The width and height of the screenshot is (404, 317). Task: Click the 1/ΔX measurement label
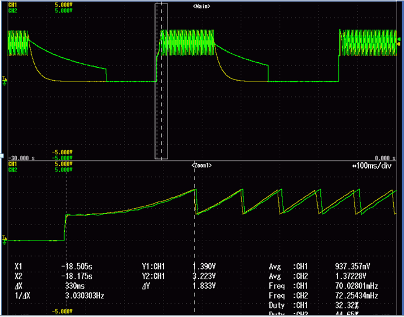22,295
